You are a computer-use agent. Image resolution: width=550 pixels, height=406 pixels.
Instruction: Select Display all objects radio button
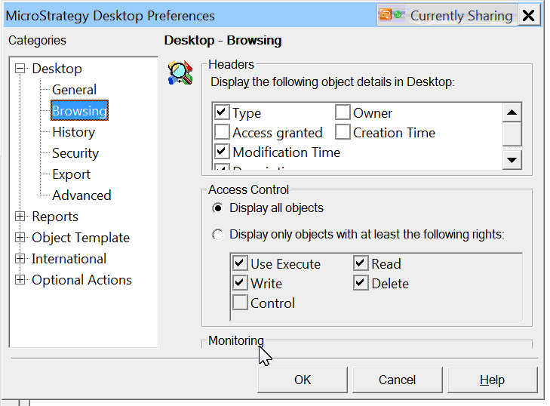pos(217,208)
